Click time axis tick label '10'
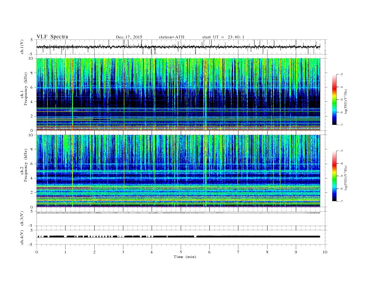Screen dimensions: 366x283 click(x=325, y=252)
